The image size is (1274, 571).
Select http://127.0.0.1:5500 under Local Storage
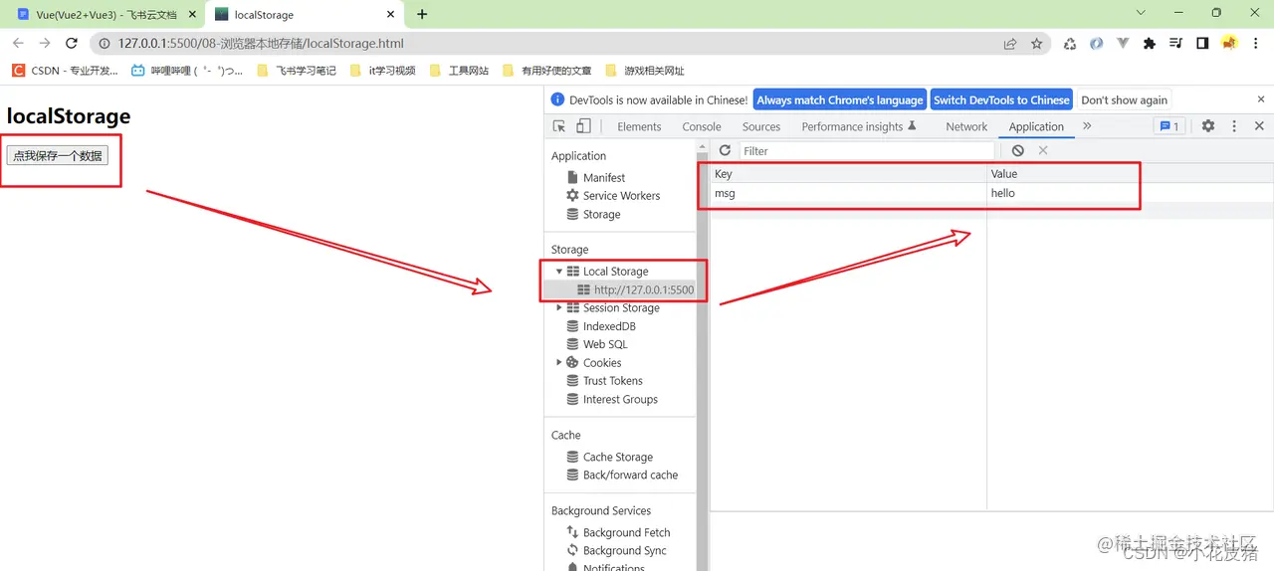644,290
